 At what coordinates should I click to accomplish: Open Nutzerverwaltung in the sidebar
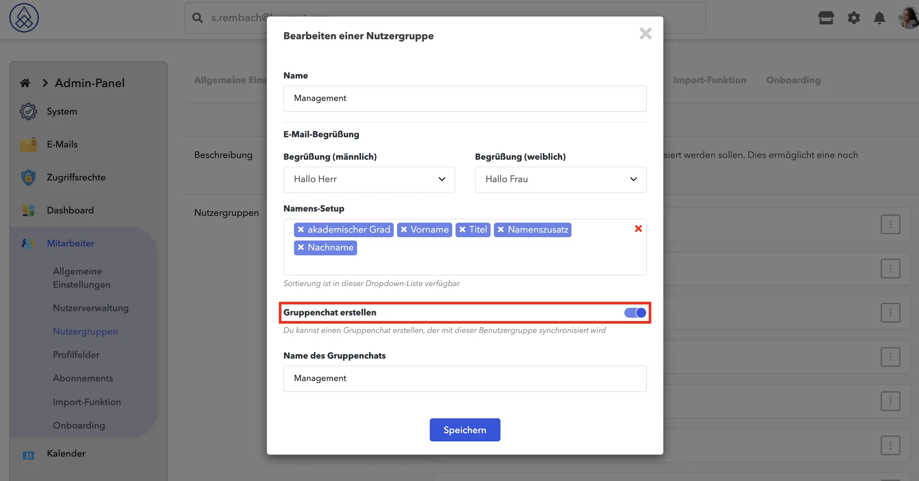[91, 308]
